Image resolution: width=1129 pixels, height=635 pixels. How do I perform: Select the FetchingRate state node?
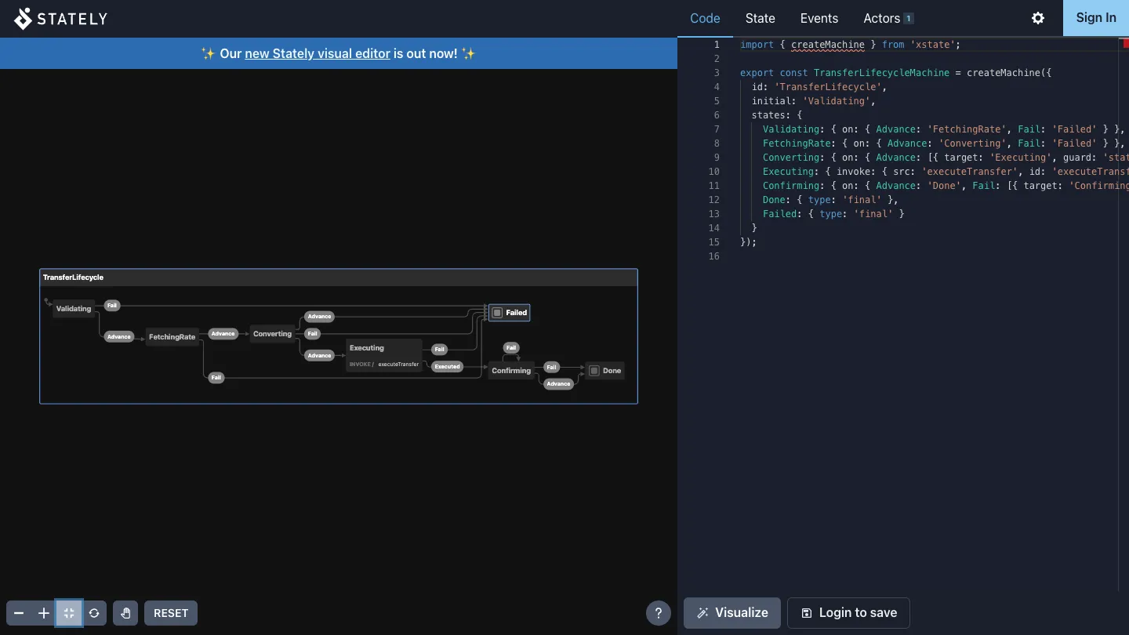[172, 337]
